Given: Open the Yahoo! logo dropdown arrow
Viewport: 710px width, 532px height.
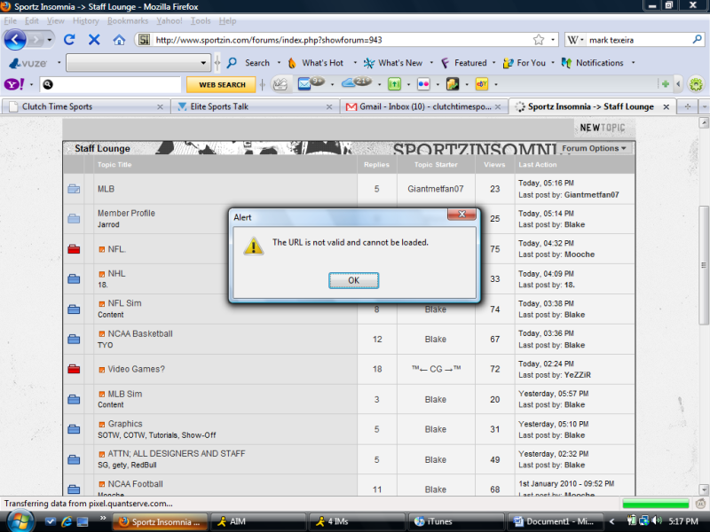Looking at the screenshot, I should [x=31, y=84].
